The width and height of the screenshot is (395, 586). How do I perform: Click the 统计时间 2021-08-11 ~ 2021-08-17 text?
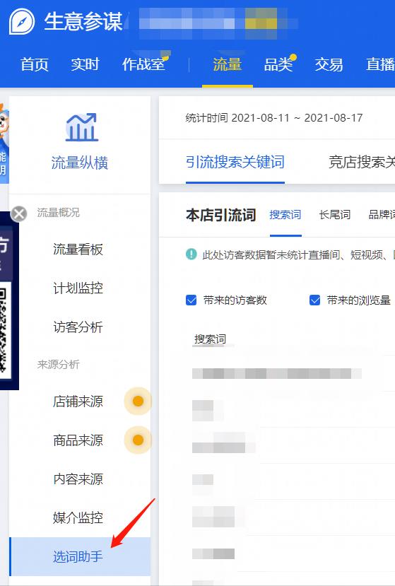tap(274, 118)
